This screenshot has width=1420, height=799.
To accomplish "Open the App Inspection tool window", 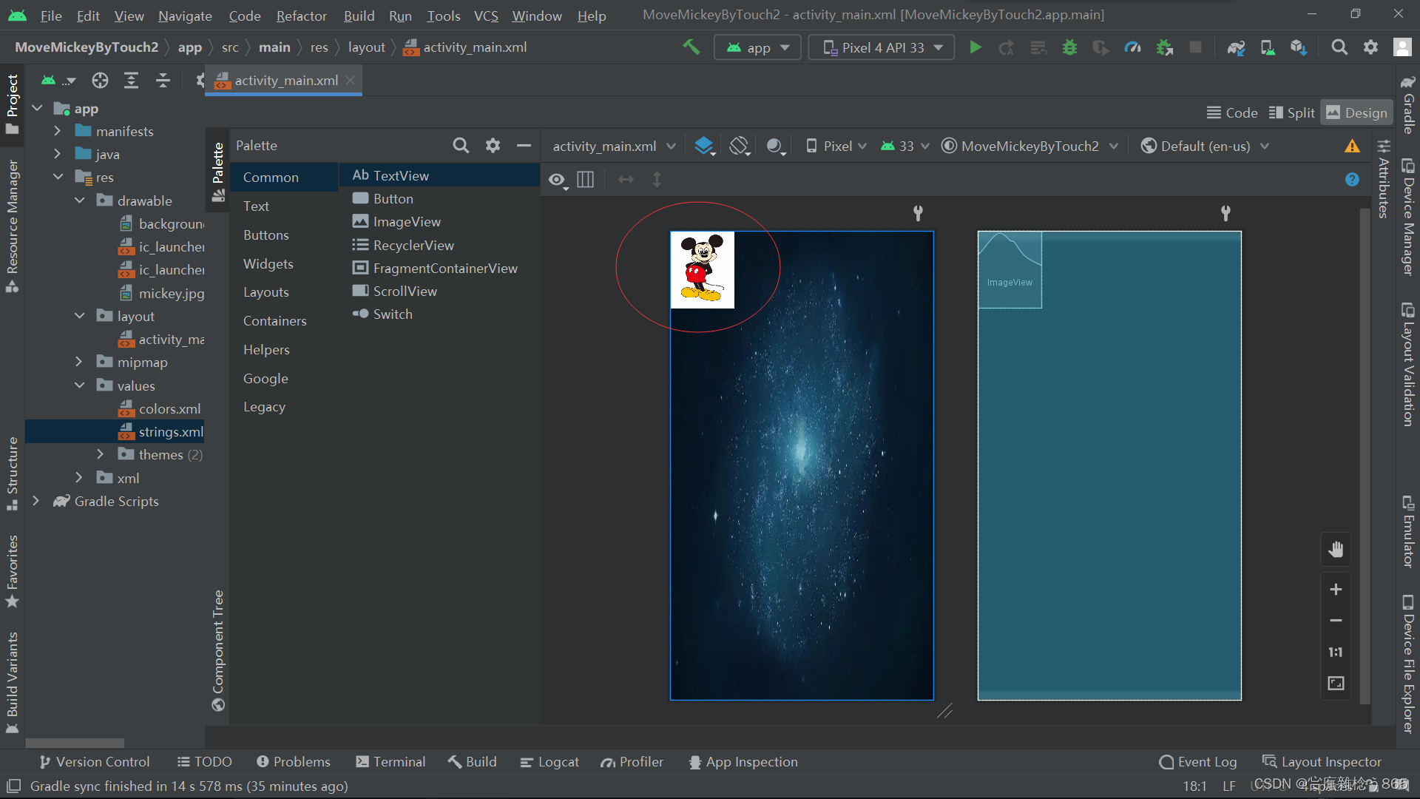I will coord(743,762).
